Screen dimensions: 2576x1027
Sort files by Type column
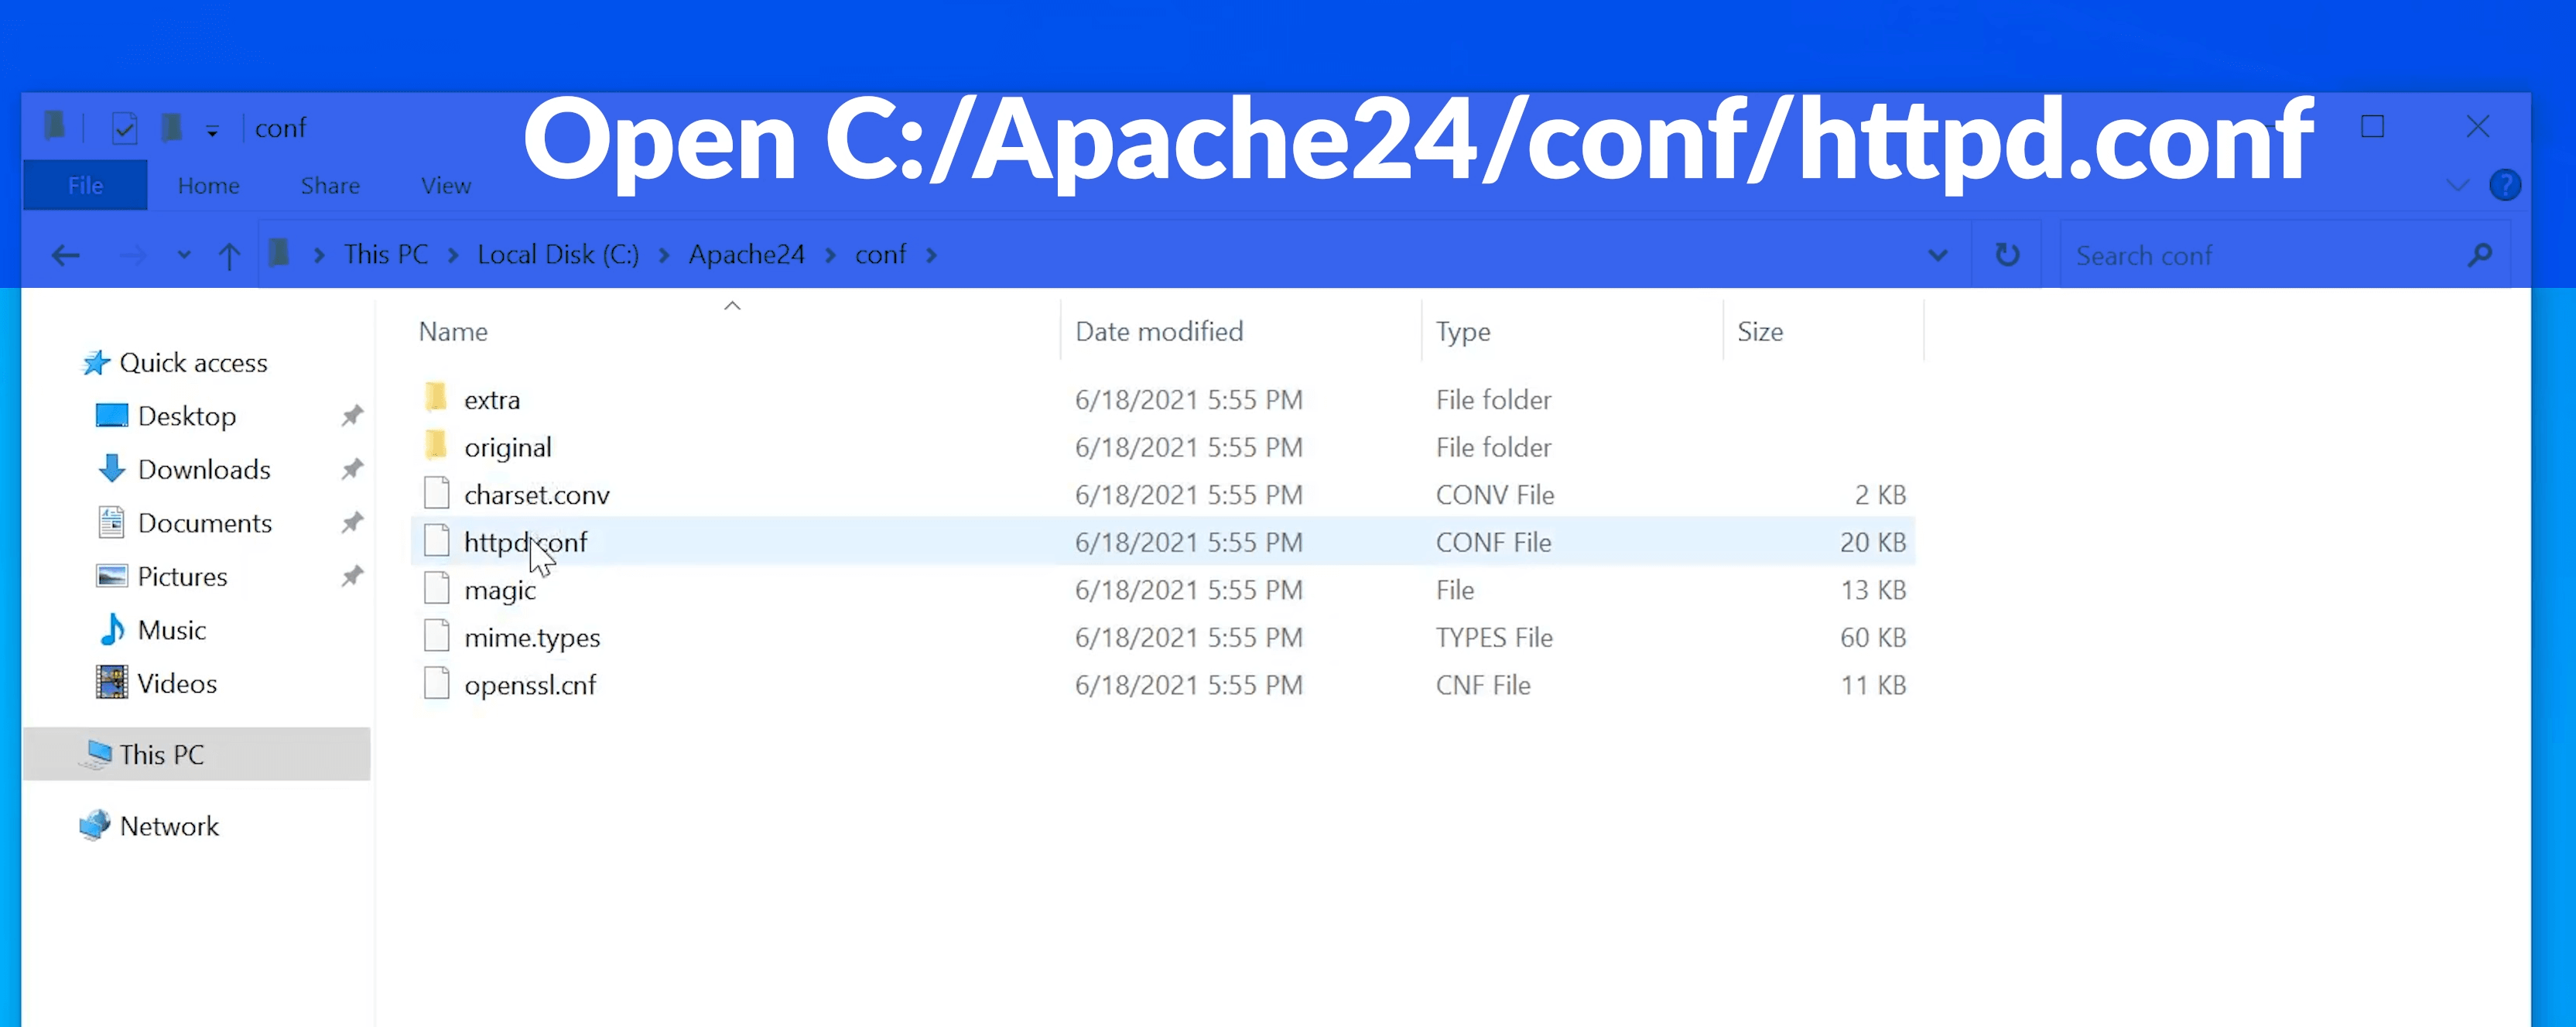click(1573, 331)
